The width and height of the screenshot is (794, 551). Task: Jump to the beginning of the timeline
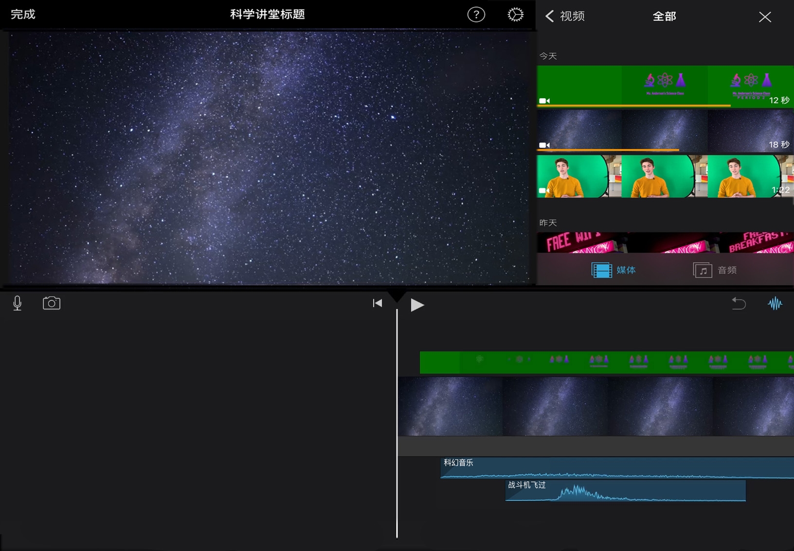(377, 303)
